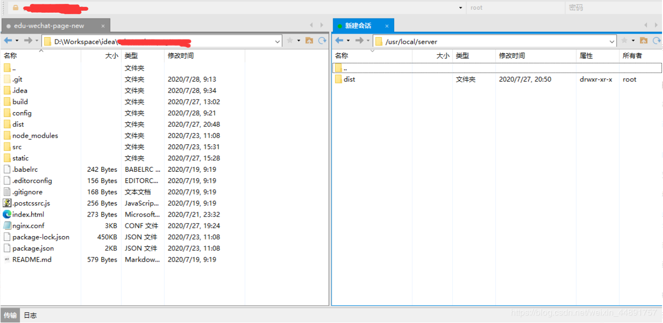663x323 pixels.
Task: Switch to the 传输 (transfer) tab
Action: tap(10, 315)
